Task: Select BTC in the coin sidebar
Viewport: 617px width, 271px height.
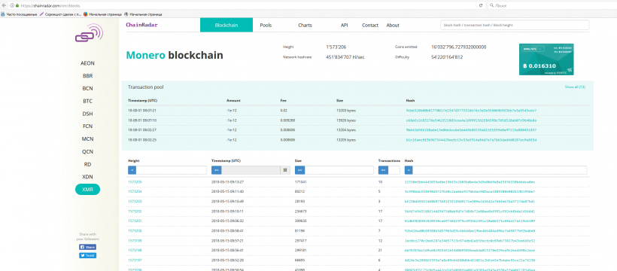Action: click(87, 101)
